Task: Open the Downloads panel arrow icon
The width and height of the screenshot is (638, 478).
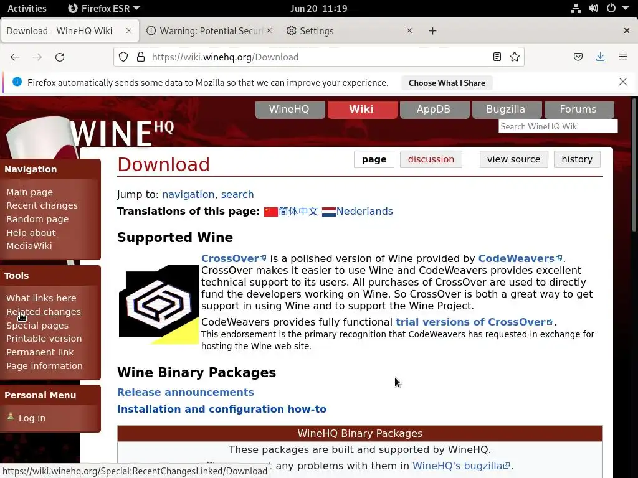Action: pos(600,57)
